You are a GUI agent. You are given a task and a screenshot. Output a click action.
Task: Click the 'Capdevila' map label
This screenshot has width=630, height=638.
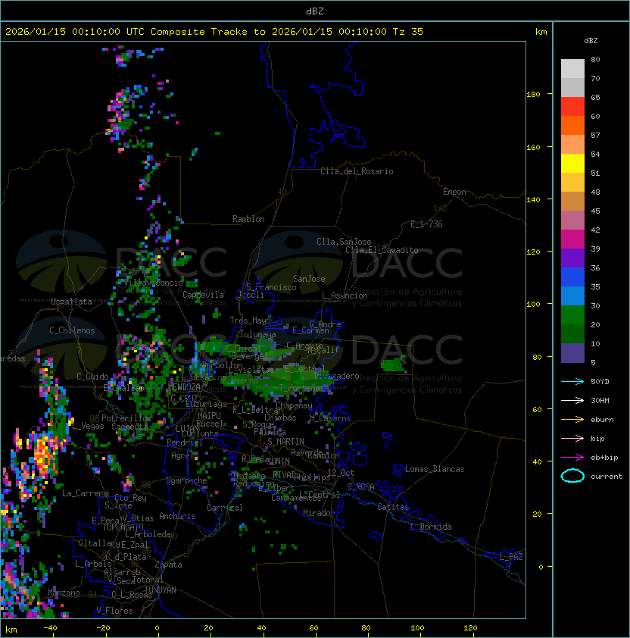[203, 295]
